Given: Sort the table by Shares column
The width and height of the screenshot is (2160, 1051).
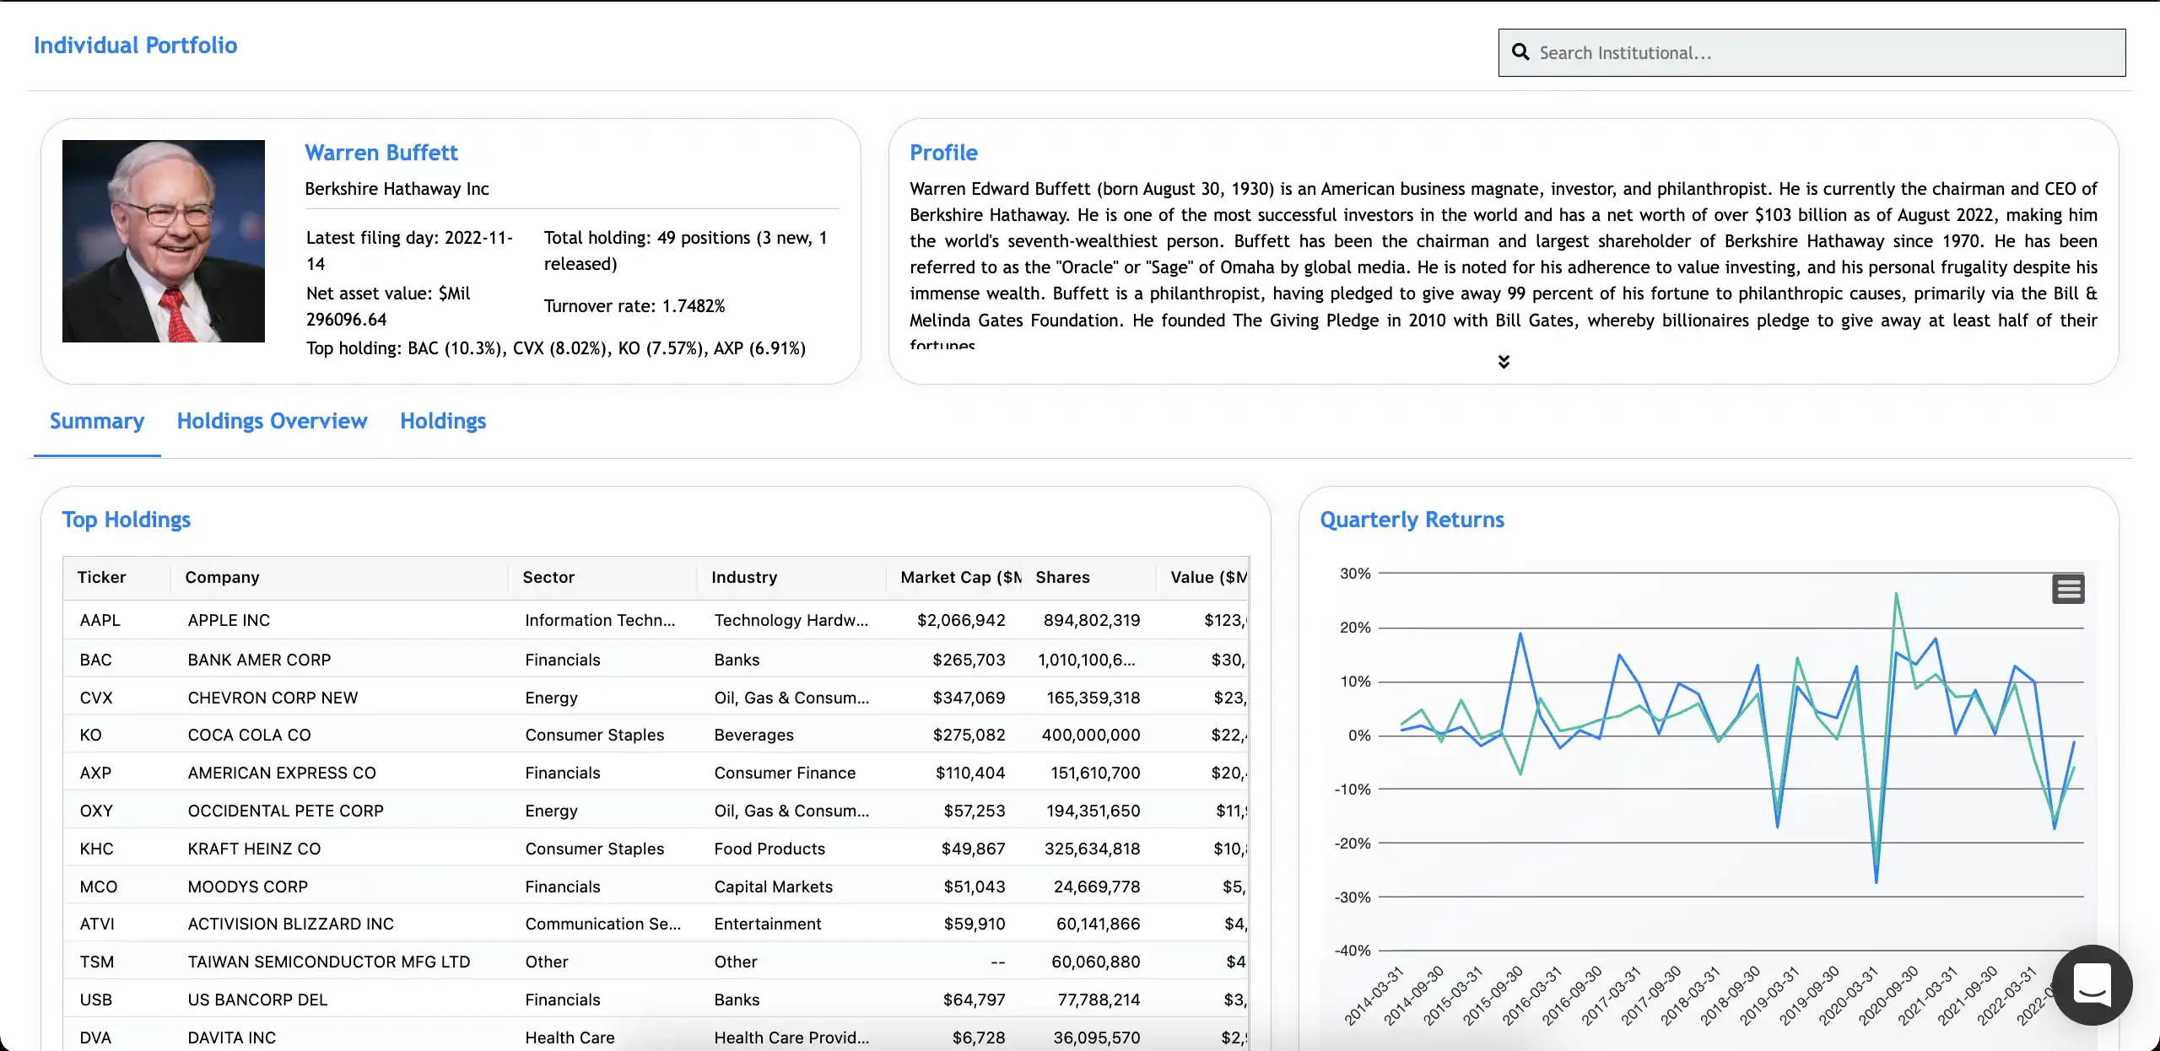Looking at the screenshot, I should (1062, 577).
